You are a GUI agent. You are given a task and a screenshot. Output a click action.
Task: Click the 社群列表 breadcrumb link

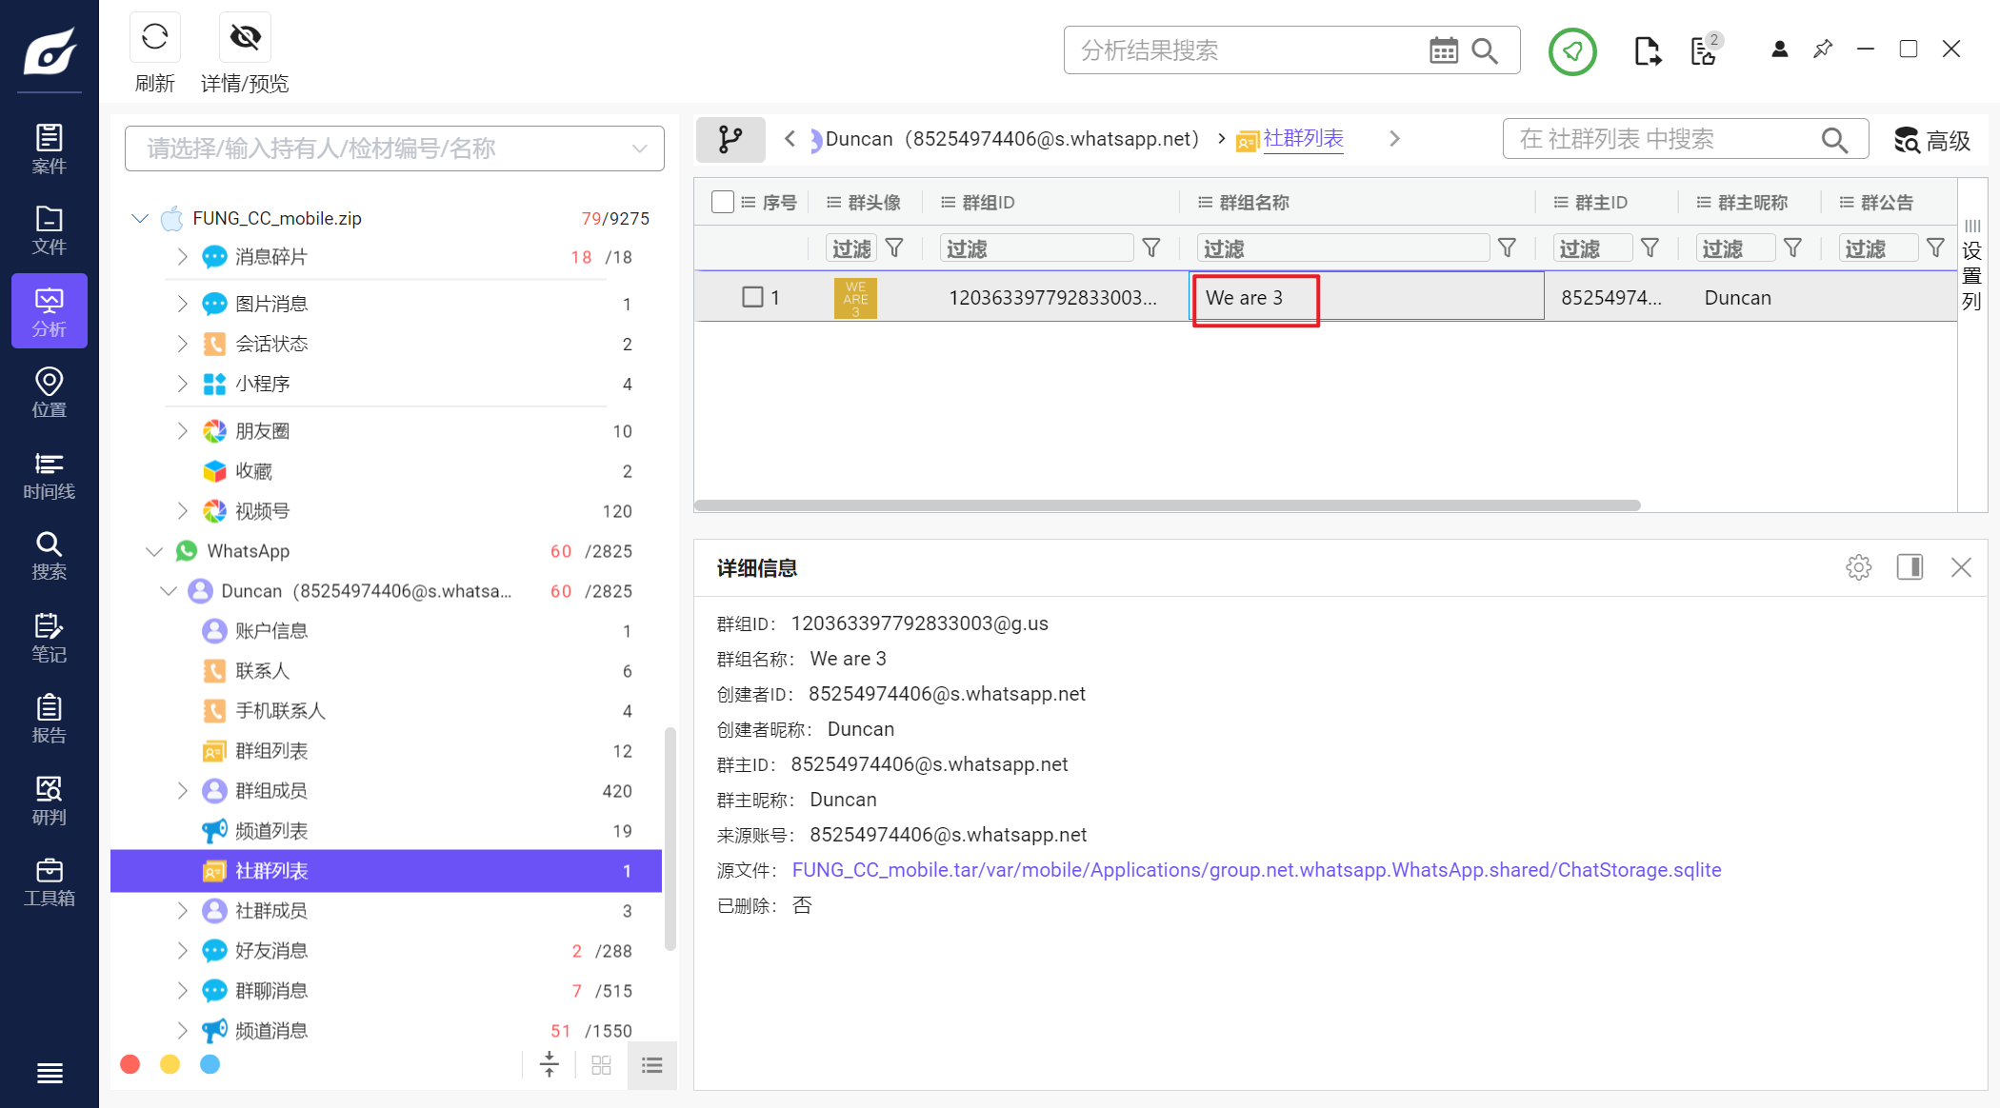pyautogui.click(x=1303, y=139)
